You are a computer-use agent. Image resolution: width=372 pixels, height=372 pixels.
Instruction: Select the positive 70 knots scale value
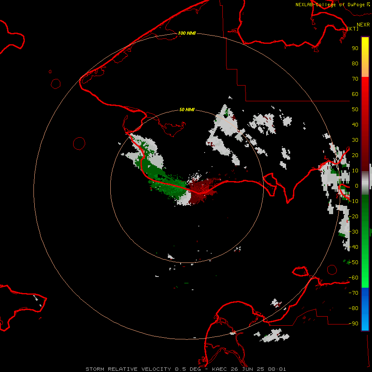[355, 79]
